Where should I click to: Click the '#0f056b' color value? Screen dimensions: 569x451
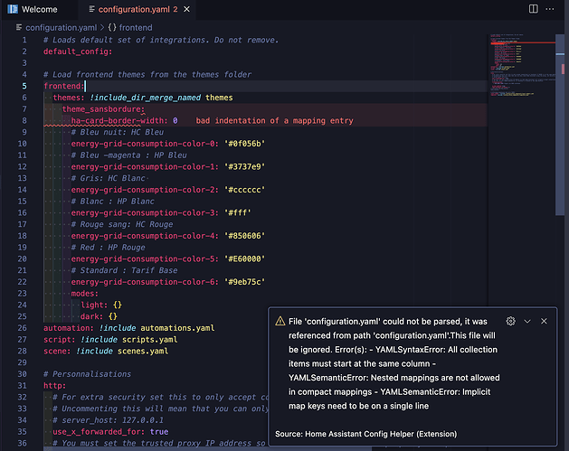pos(244,144)
